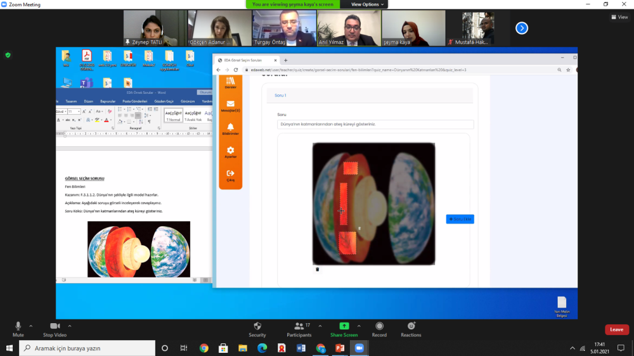This screenshot has width=634, height=356.
Task: Reload the EDA web page
Action: (236, 70)
